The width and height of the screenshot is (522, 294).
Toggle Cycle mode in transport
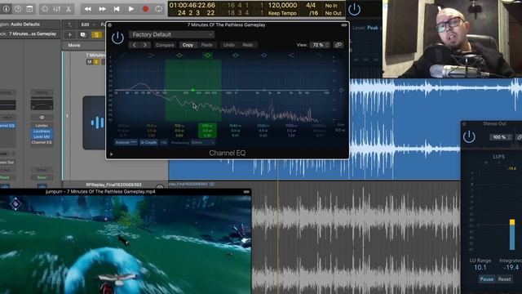point(159,9)
